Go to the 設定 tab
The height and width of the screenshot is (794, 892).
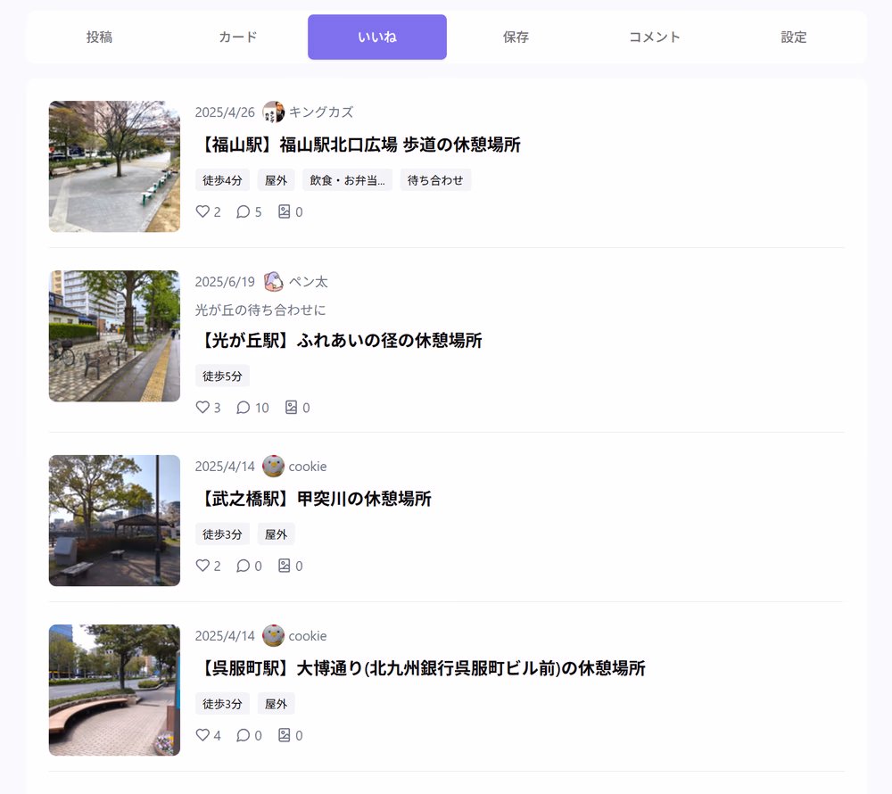pyautogui.click(x=793, y=37)
